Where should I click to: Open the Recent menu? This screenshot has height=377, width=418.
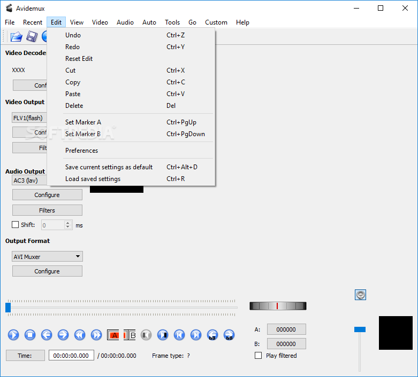pos(33,22)
